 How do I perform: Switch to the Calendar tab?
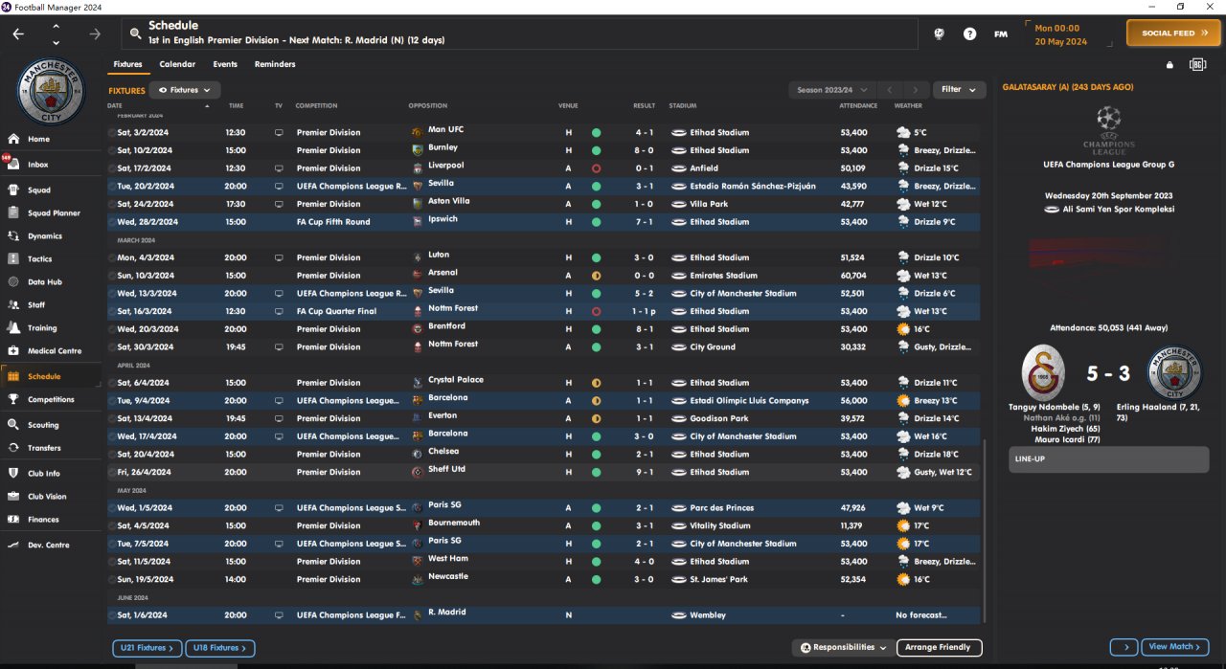[x=177, y=64]
